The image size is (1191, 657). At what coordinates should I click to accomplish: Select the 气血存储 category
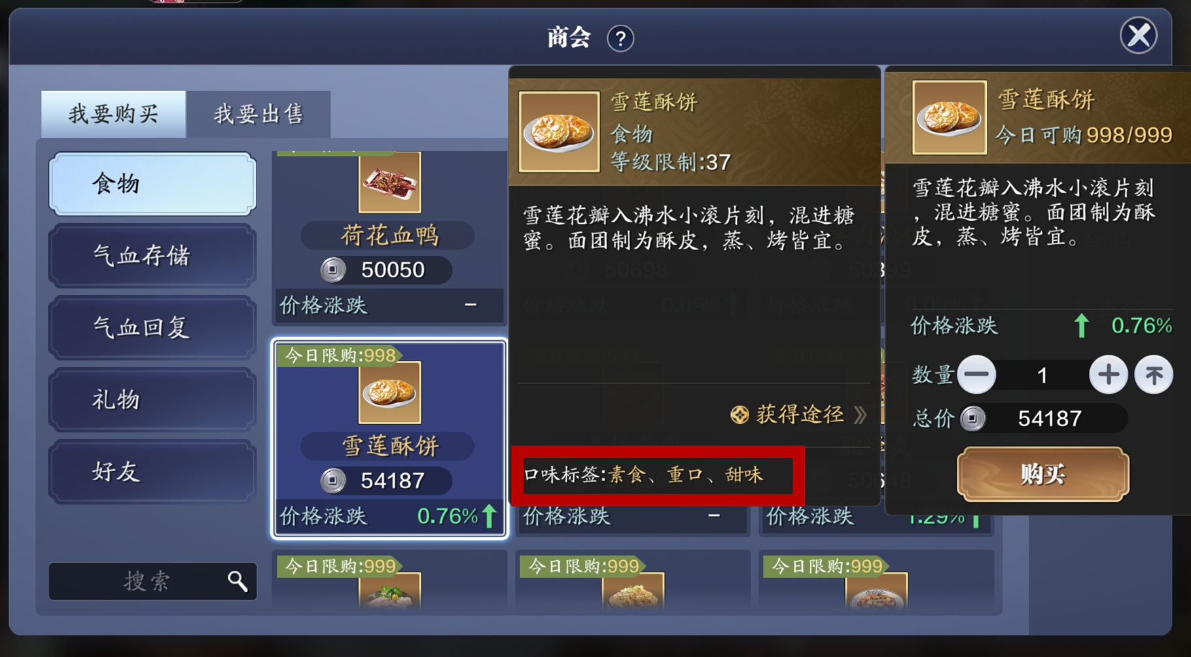(x=152, y=256)
